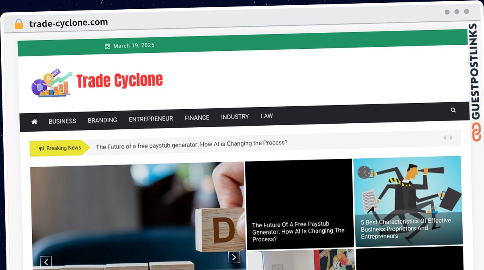Screen dimensions: 484x270
Task: Advance to next slide in featured slider
Action: [234, 257]
